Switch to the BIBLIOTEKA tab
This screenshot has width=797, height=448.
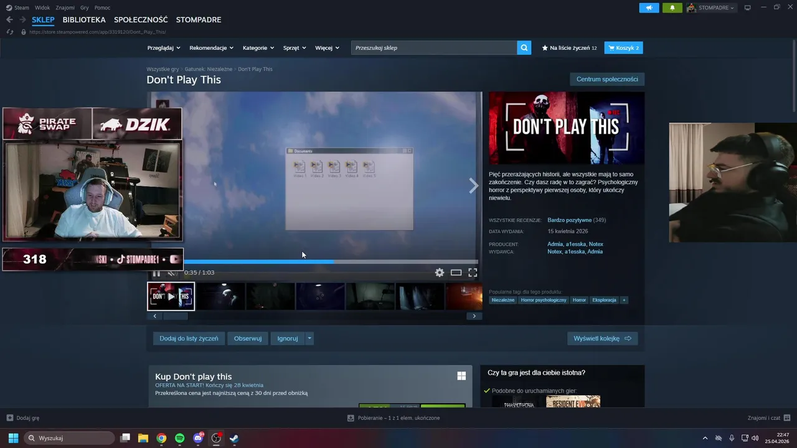pos(84,20)
